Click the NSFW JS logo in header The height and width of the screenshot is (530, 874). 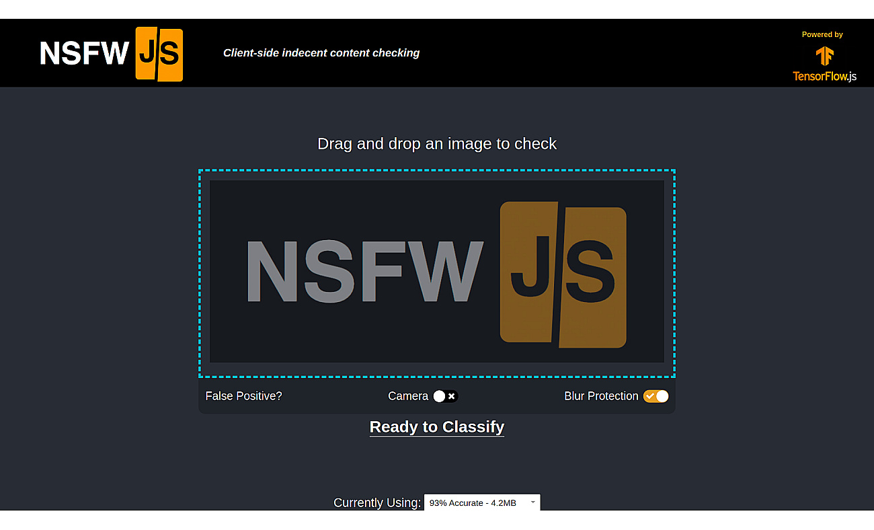tap(112, 54)
